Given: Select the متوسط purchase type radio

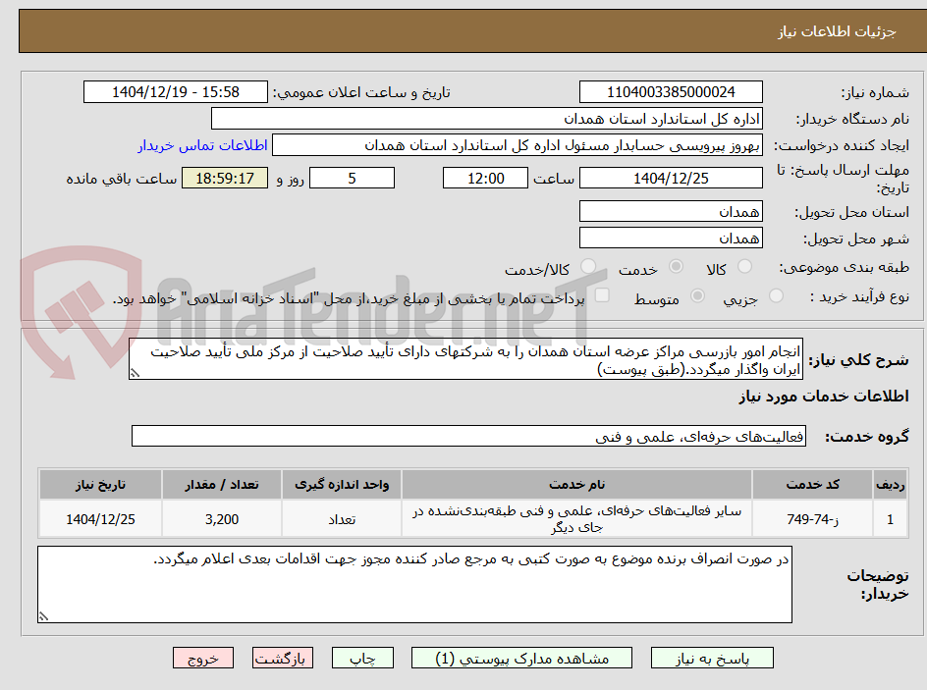Looking at the screenshot, I should pos(697,296).
